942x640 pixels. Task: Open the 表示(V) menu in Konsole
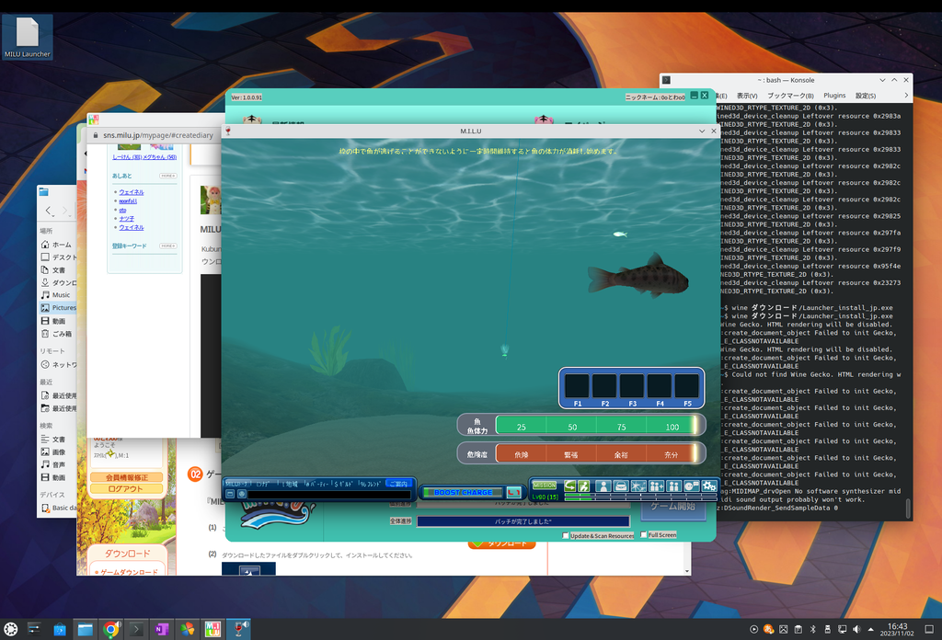click(747, 96)
